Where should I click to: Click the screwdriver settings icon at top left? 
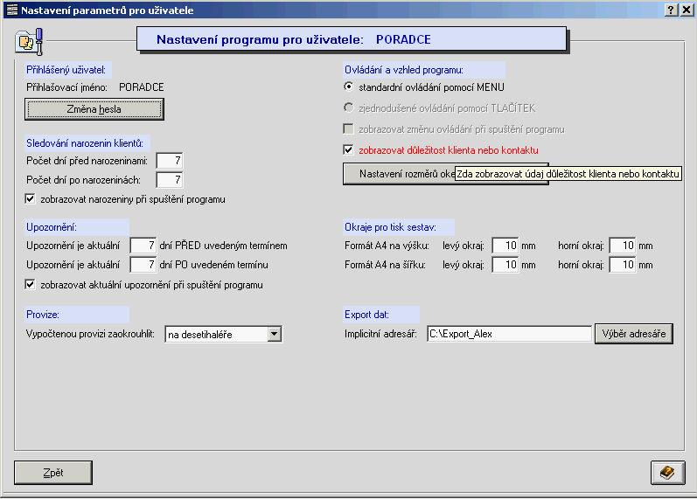(29, 41)
